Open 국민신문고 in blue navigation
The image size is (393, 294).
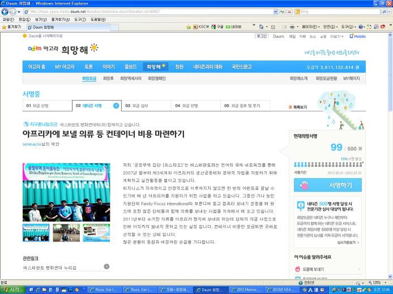pos(242,67)
